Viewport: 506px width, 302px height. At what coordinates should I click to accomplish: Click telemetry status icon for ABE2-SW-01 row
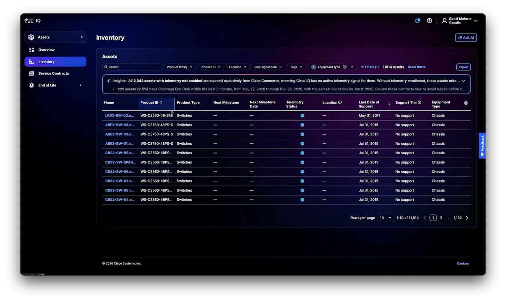[302, 144]
